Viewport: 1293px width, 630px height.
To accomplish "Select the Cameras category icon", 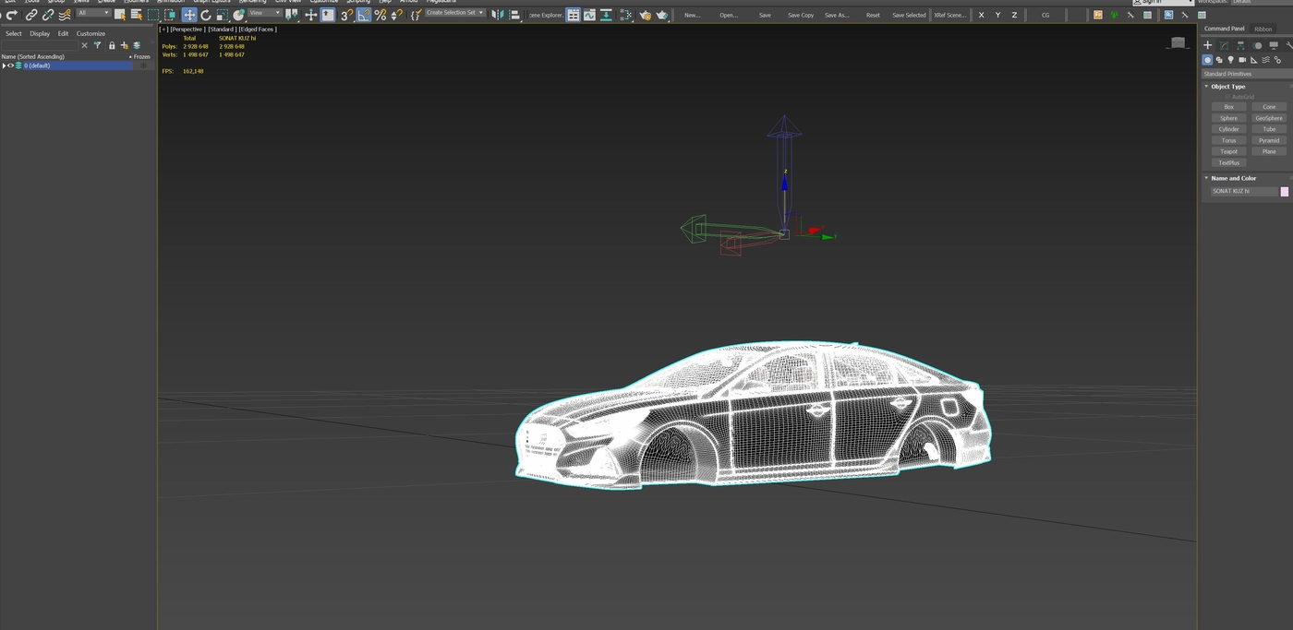I will (x=1242, y=60).
